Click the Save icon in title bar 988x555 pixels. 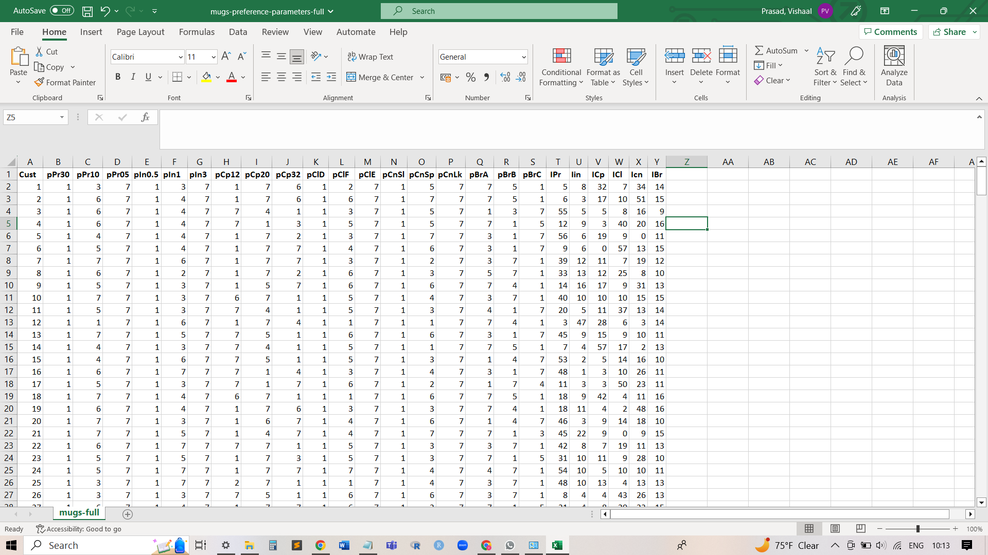[x=87, y=11]
